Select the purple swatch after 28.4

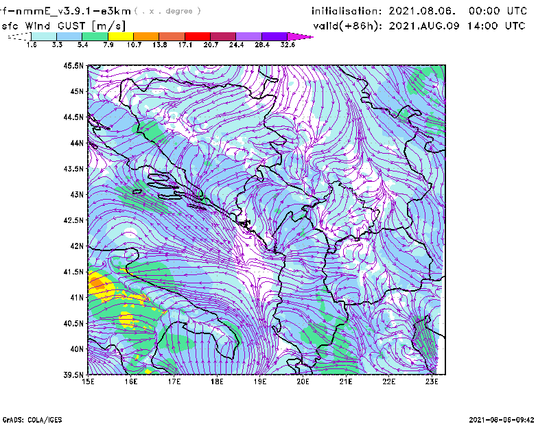coord(274,36)
